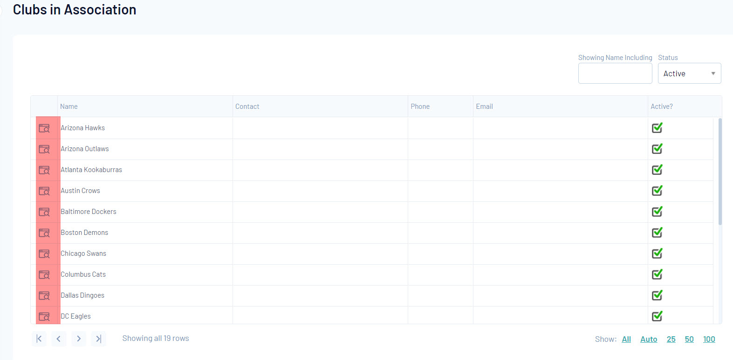Go to the next page of clubs

(79, 339)
